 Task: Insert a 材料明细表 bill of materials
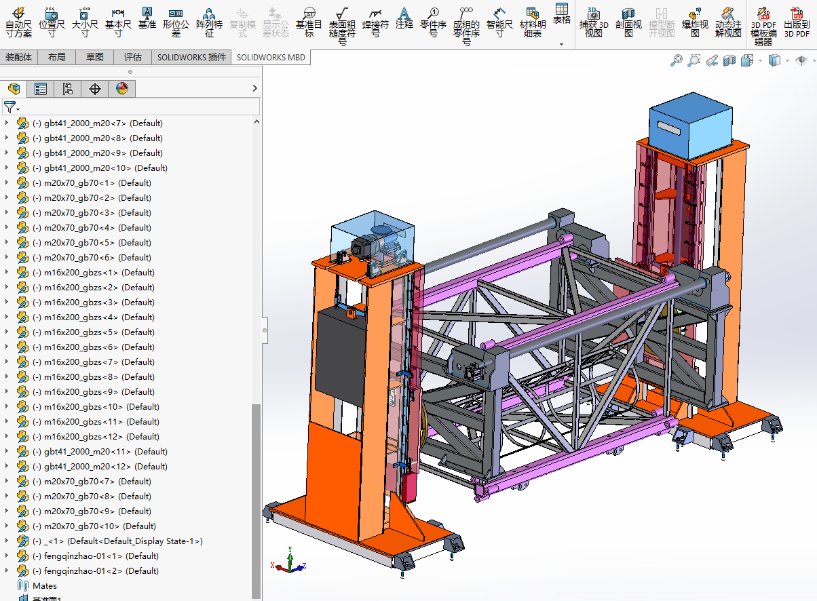click(533, 22)
